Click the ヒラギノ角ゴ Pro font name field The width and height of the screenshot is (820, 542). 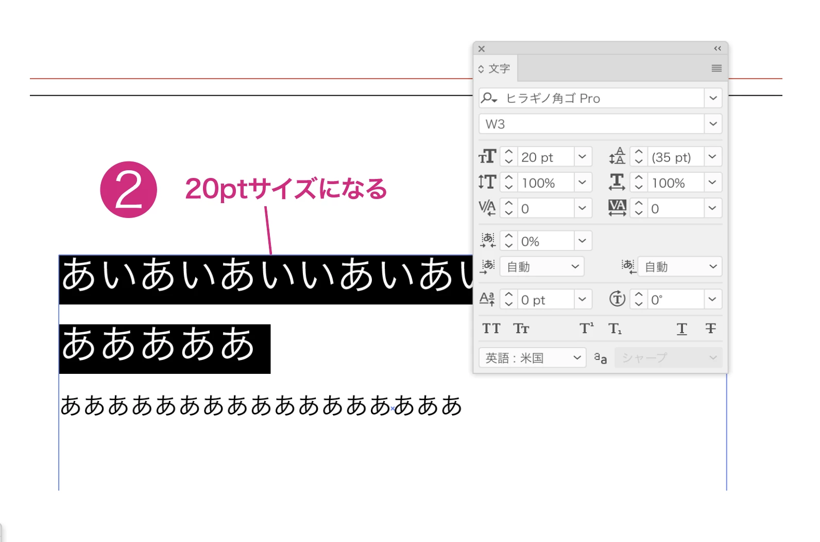(x=601, y=98)
